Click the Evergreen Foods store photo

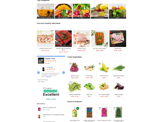[41, 61]
